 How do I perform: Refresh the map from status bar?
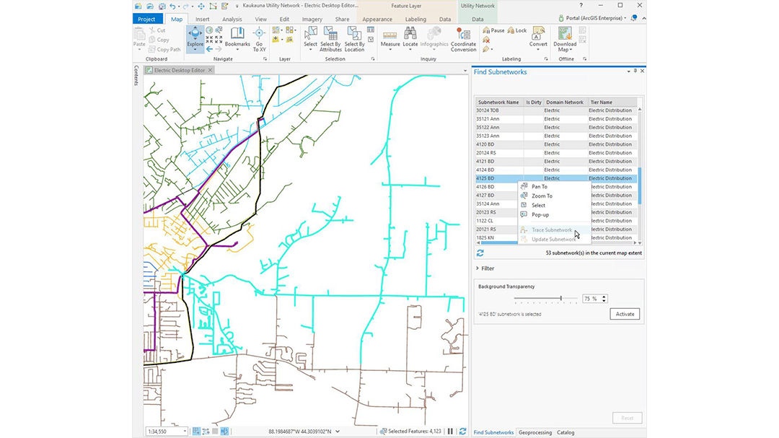click(462, 432)
